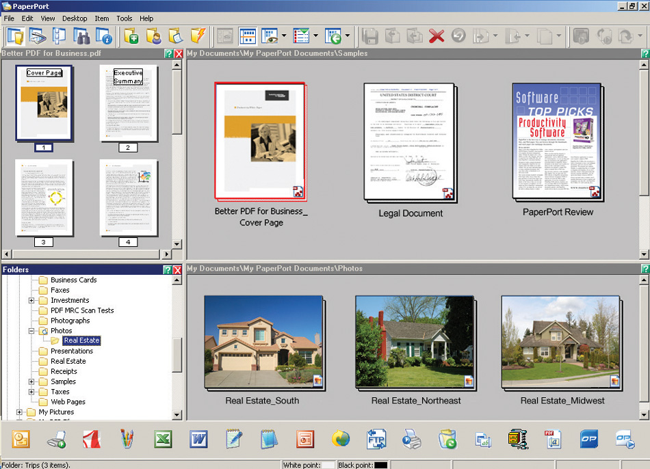This screenshot has height=469, width=650.
Task: Click the red X Delete toolbar icon
Action: coord(437,36)
